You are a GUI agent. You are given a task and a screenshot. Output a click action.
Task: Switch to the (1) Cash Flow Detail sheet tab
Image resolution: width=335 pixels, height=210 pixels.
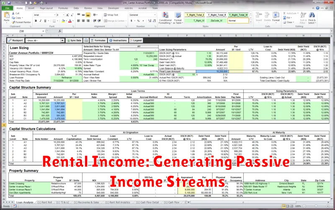click(147, 202)
